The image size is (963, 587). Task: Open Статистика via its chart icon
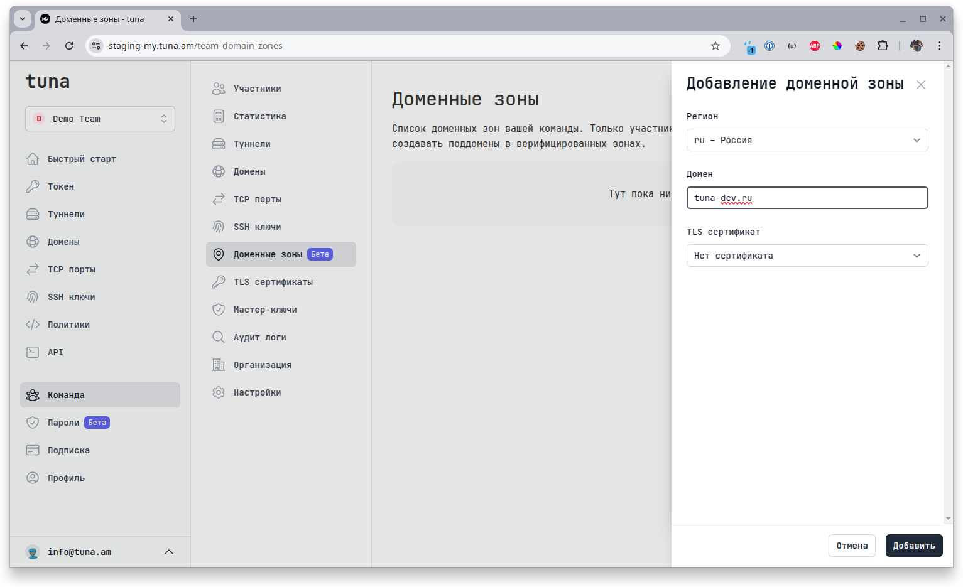point(219,116)
